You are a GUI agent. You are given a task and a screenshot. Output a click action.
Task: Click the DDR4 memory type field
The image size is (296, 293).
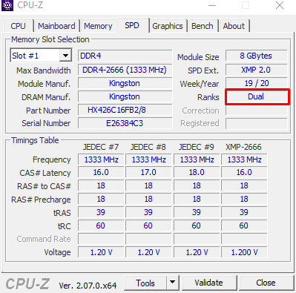click(125, 56)
